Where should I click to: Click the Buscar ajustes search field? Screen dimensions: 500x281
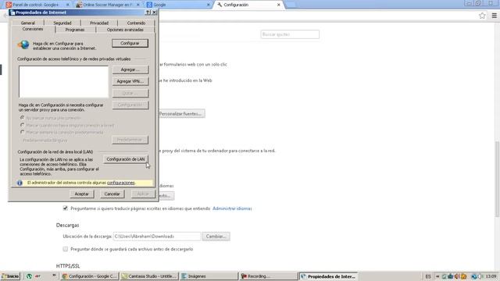[x=290, y=34]
